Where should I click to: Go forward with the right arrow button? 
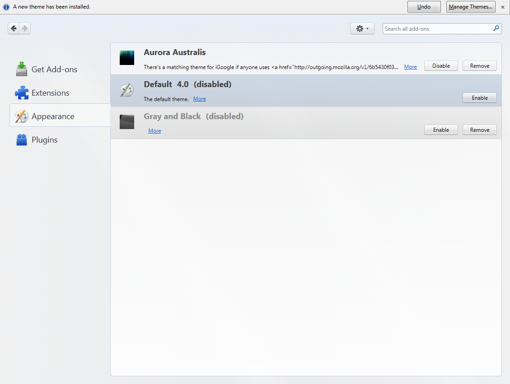(25, 28)
